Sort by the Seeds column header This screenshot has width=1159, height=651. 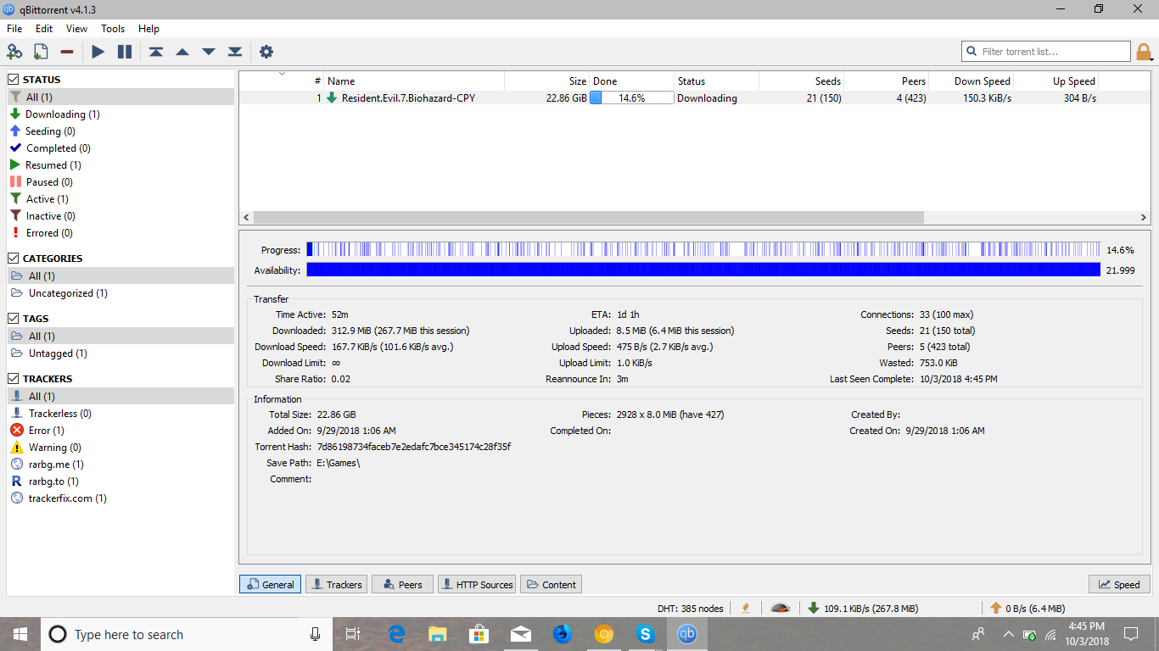coord(802,81)
